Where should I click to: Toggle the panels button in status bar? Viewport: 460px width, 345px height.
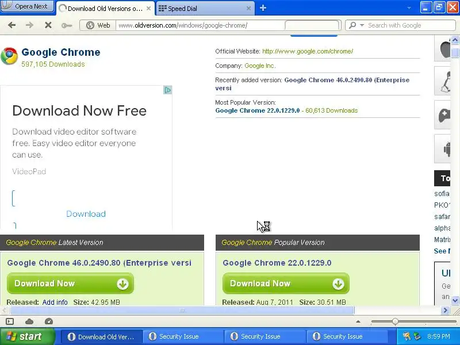click(10, 321)
